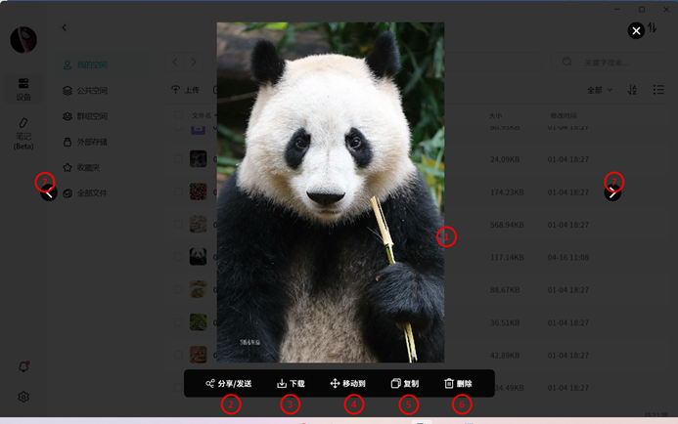Viewport: 678px width, 424px height.
Task: Open settings via the gear icon
Action: 23,397
